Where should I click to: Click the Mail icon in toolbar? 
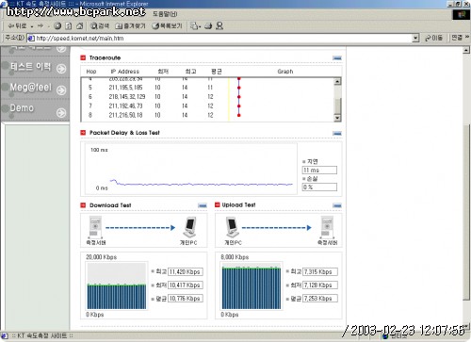[x=195, y=26]
